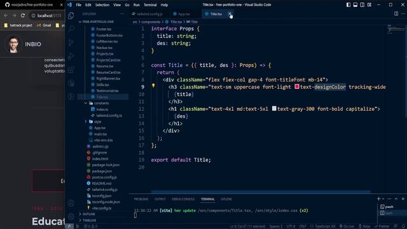Open the Selection menu
407x229 pixels.
pyautogui.click(x=102, y=4)
